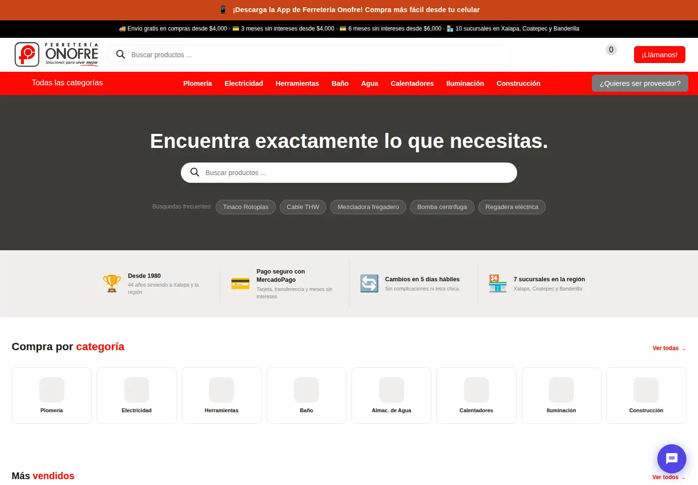The height and width of the screenshot is (485, 698).
Task: Click the Más vendidos heading
Action: coord(43,476)
